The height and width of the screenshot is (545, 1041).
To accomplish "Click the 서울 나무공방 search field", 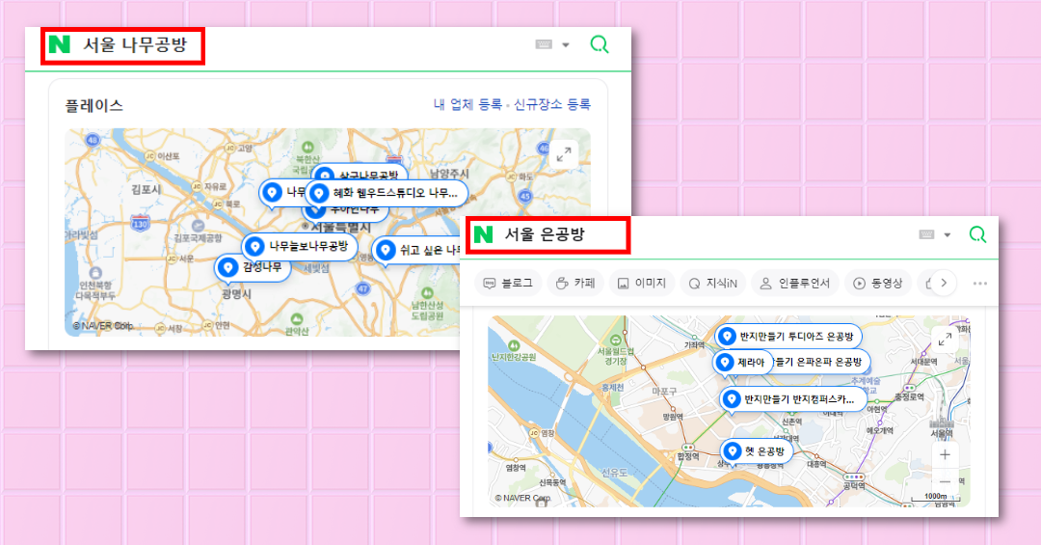I will point(136,44).
